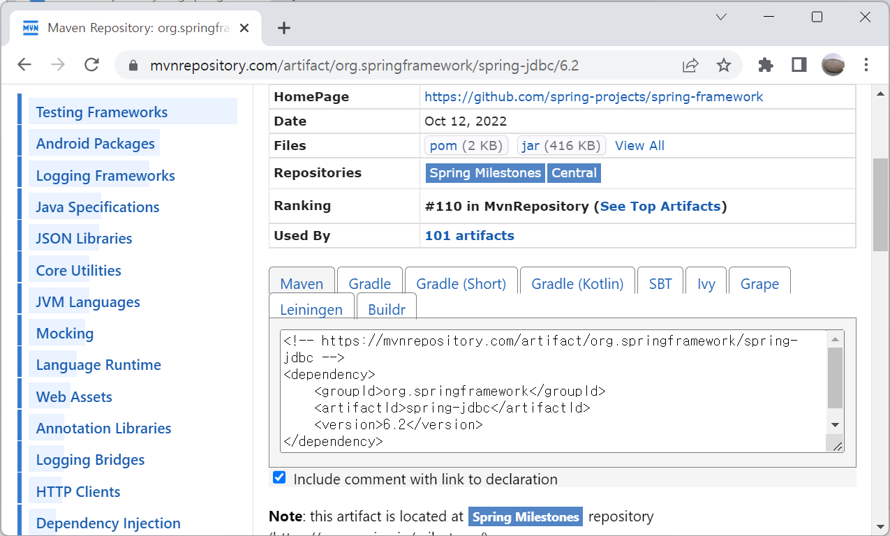Open Core Utilities category
The image size is (890, 536).
(79, 271)
